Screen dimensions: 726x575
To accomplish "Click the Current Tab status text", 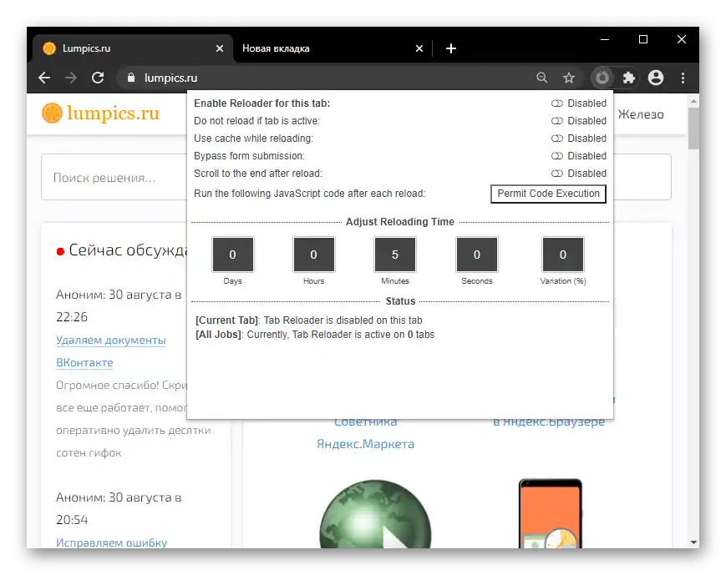I will 309,320.
